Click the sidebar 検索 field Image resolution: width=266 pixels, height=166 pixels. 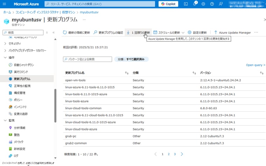[23, 33]
